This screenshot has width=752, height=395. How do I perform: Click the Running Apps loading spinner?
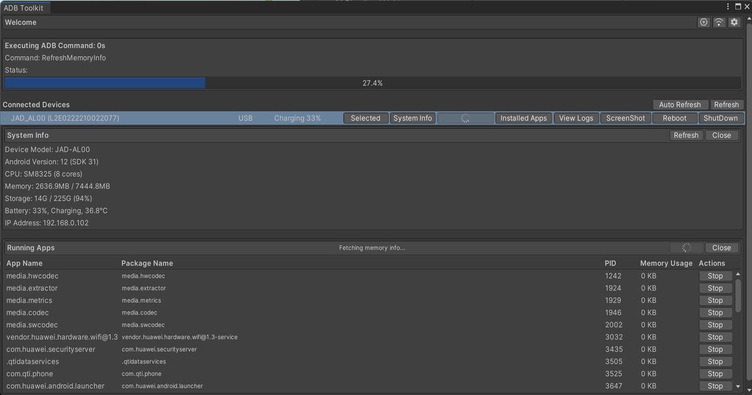(687, 248)
